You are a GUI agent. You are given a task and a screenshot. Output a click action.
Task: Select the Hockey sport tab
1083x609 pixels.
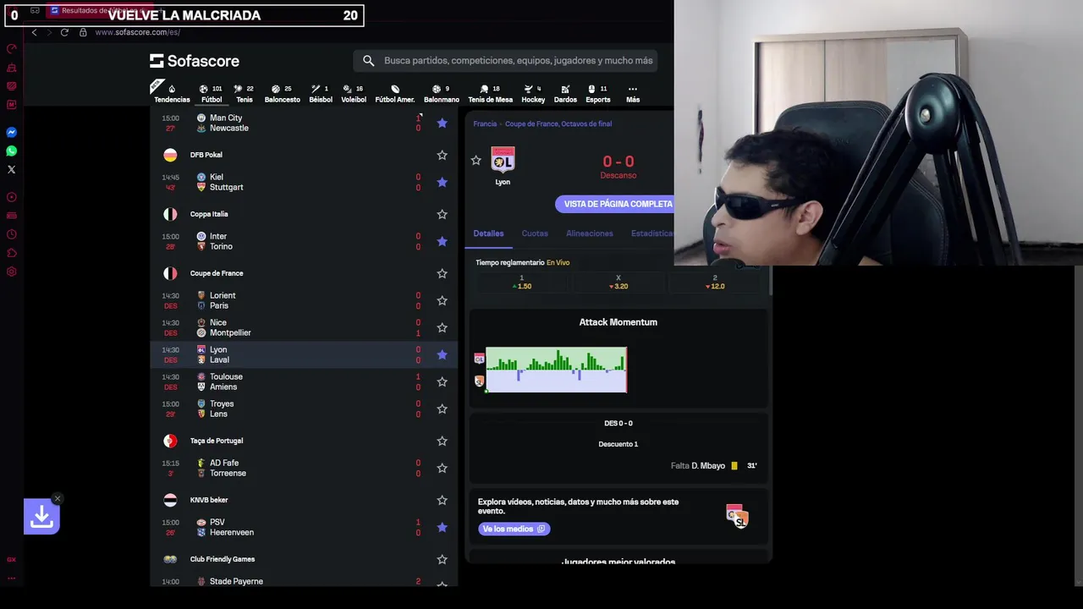pyautogui.click(x=533, y=94)
